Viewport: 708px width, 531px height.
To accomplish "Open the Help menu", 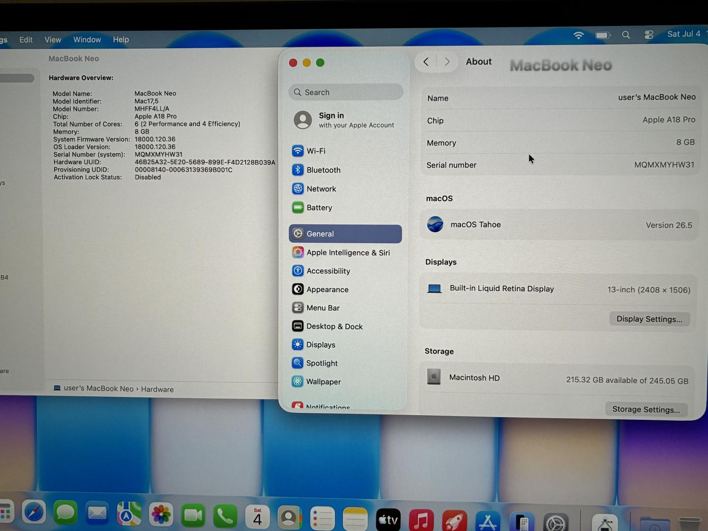I will click(x=121, y=40).
